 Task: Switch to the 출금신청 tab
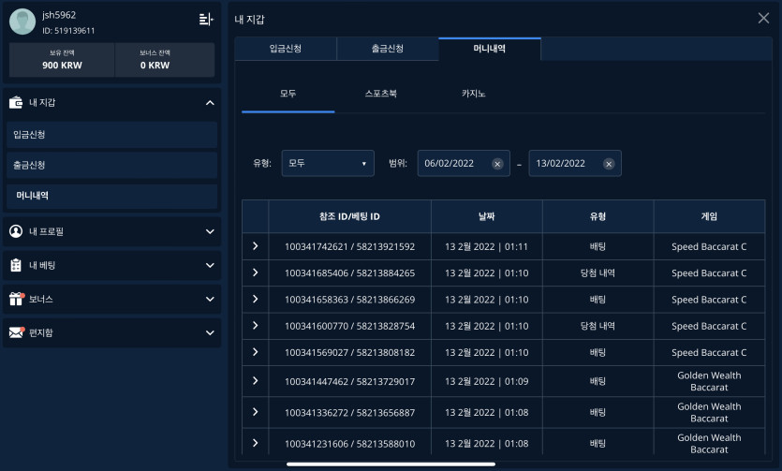coord(388,49)
